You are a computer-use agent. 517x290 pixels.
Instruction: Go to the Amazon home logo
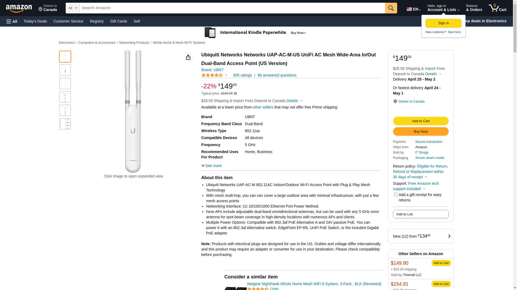tap(19, 8)
